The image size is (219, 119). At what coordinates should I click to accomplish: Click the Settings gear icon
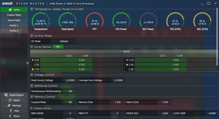click(x=9, y=106)
